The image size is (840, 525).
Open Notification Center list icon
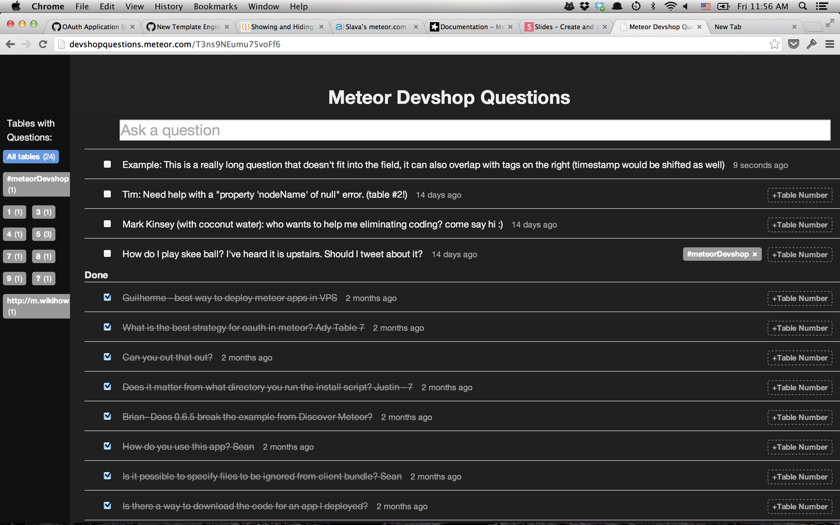822,6
